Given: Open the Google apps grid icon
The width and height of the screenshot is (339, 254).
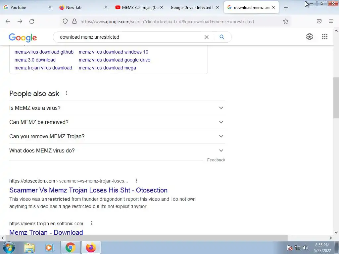Looking at the screenshot, I should point(324,37).
